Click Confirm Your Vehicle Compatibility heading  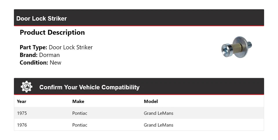pyautogui.click(x=89, y=87)
